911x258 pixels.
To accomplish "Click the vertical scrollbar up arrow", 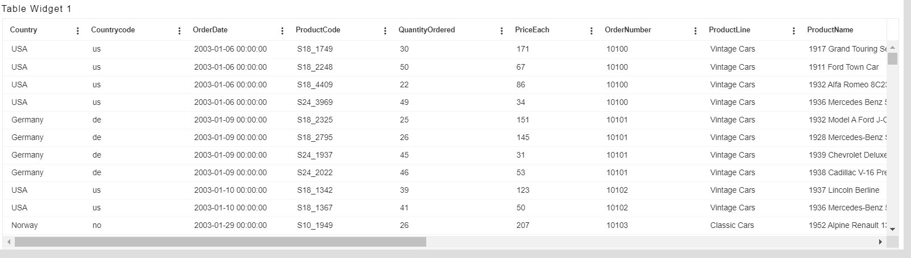I will (x=892, y=48).
